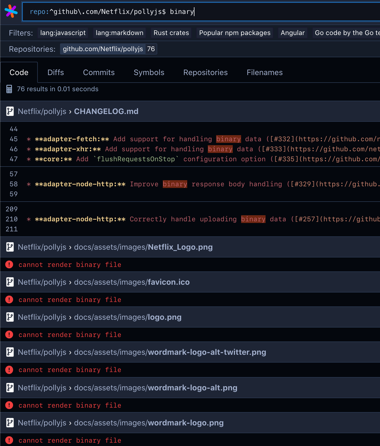Select the Popular npm packages filter
This screenshot has height=446, width=380.
(235, 33)
